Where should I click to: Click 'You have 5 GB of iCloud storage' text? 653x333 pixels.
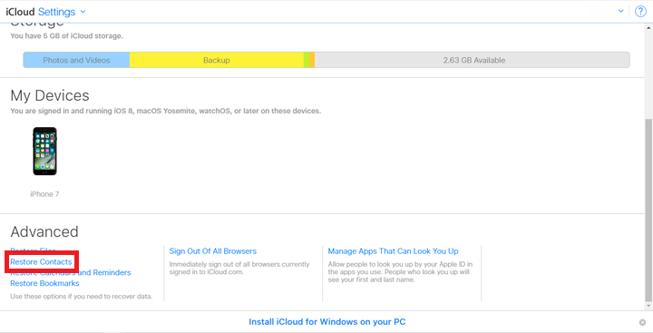point(66,36)
